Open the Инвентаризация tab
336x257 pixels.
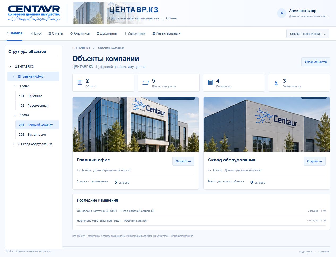167,33
